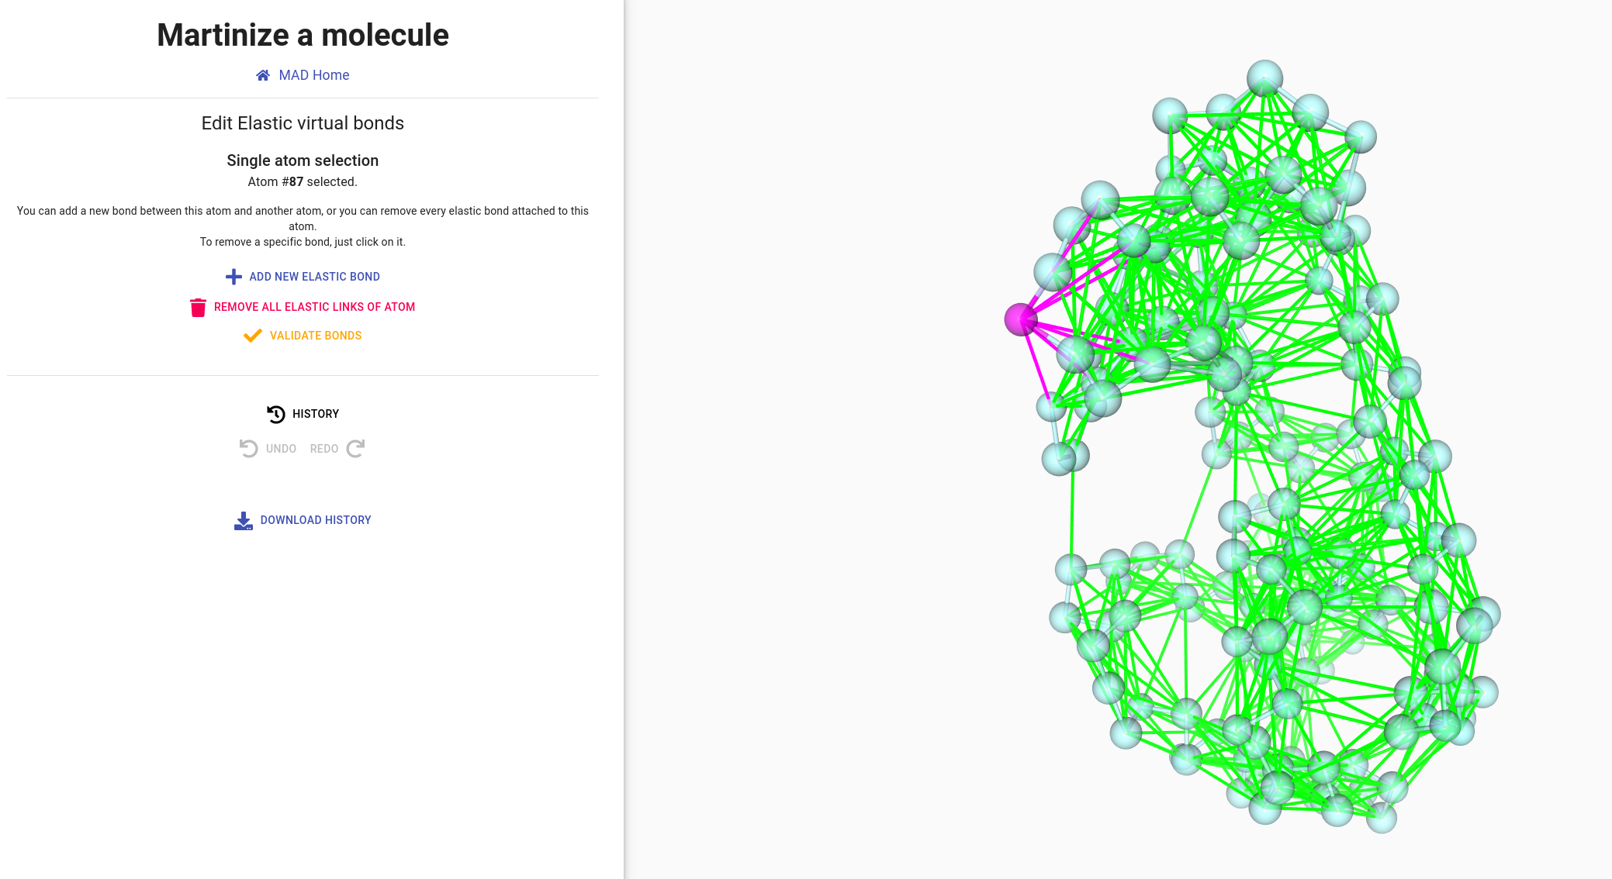
Task: Click the home icon beside MAD Home
Action: [x=263, y=75]
